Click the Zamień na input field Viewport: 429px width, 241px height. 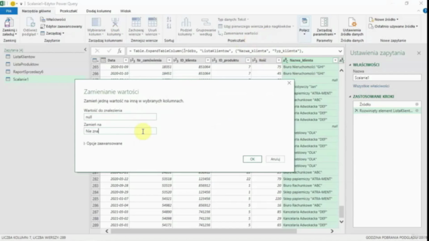[x=120, y=131]
